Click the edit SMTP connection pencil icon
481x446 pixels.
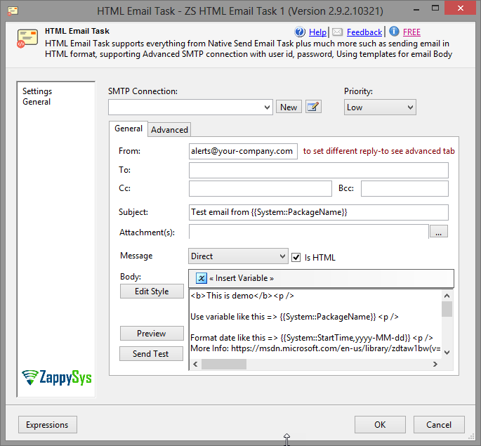click(313, 107)
